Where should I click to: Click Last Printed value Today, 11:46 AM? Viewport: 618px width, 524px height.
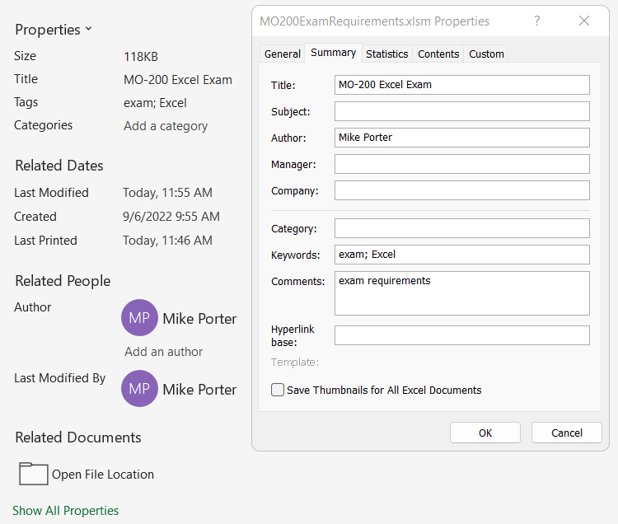pos(167,241)
